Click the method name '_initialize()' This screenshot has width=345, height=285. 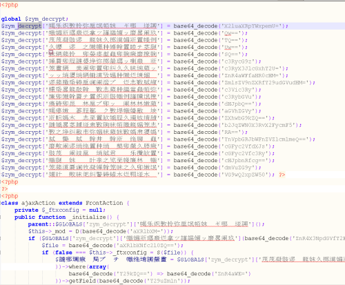point(90,217)
